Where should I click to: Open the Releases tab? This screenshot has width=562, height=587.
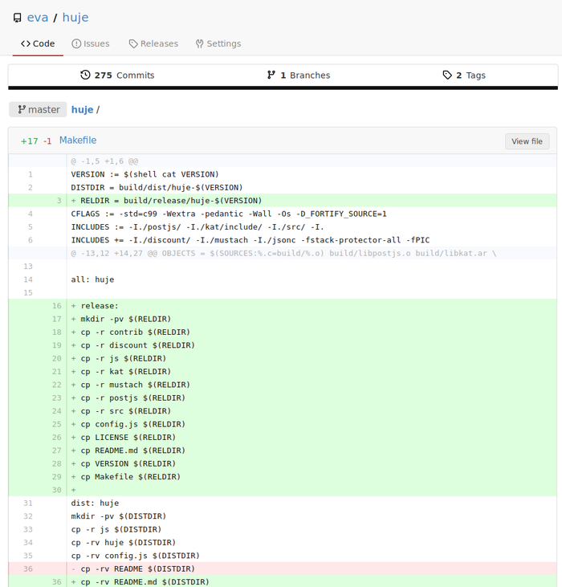coord(153,43)
